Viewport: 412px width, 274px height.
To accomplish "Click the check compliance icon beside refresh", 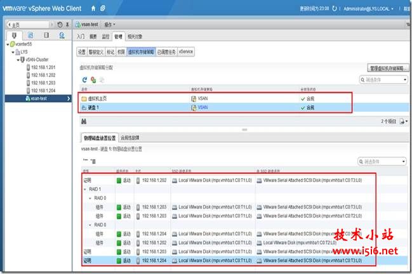I will (x=93, y=80).
